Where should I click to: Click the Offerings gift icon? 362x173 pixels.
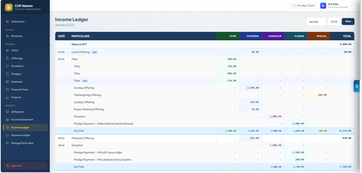[7, 58]
